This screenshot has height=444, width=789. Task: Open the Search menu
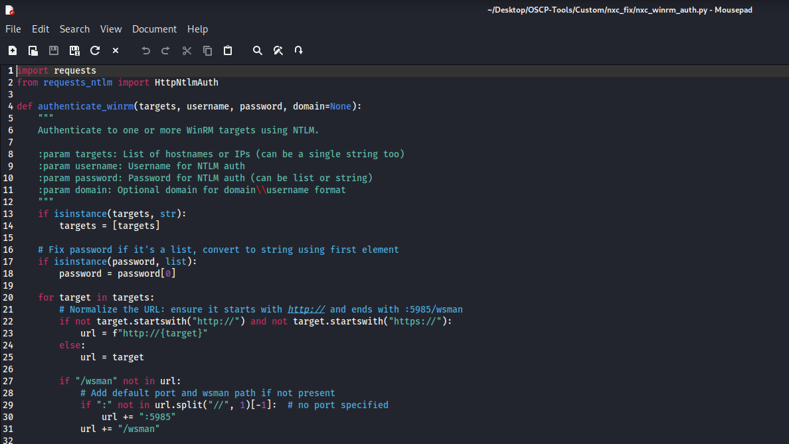(74, 29)
